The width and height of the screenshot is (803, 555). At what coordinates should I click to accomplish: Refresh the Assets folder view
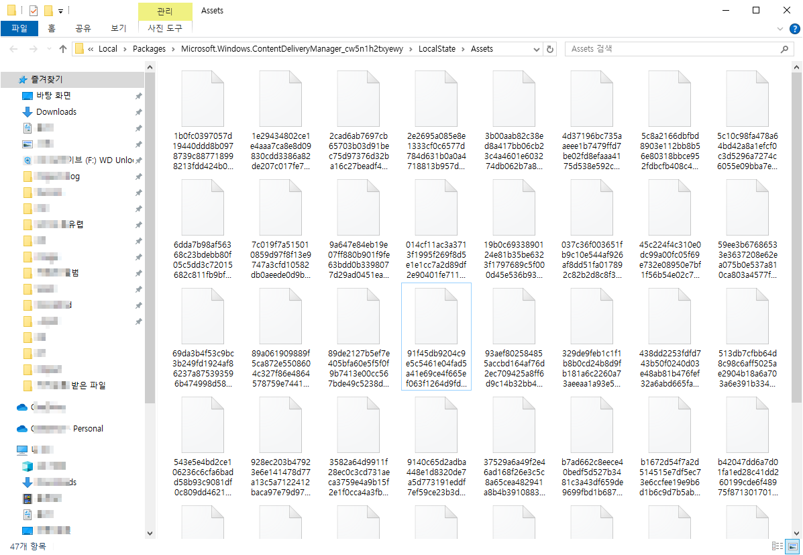pyautogui.click(x=550, y=49)
